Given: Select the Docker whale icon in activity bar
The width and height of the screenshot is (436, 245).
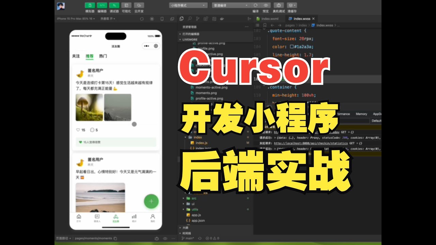Looking at the screenshot, I should (x=222, y=19).
